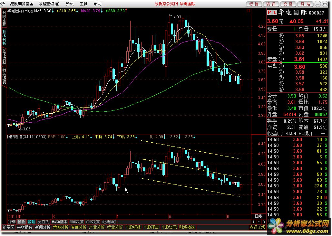The image size is (332, 236).
Task: Open the 个股资讯 tab
Action: [x=169, y=227]
